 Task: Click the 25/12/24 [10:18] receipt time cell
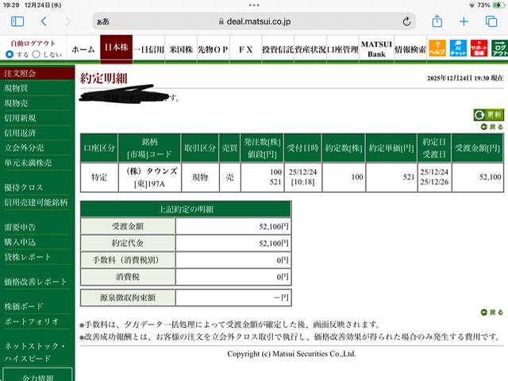[x=303, y=177]
